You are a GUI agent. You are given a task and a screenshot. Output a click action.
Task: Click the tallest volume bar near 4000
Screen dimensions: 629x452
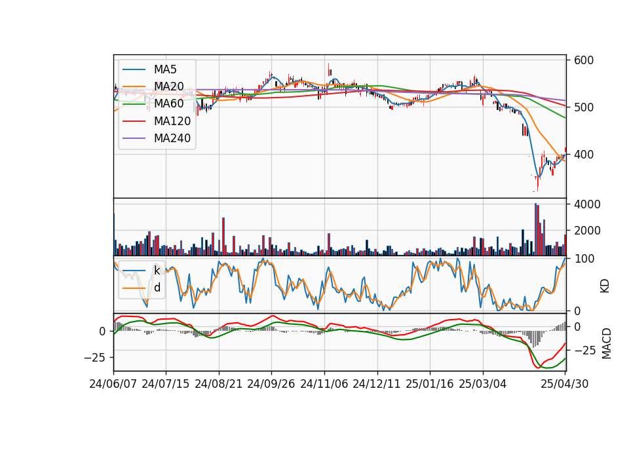[535, 229]
